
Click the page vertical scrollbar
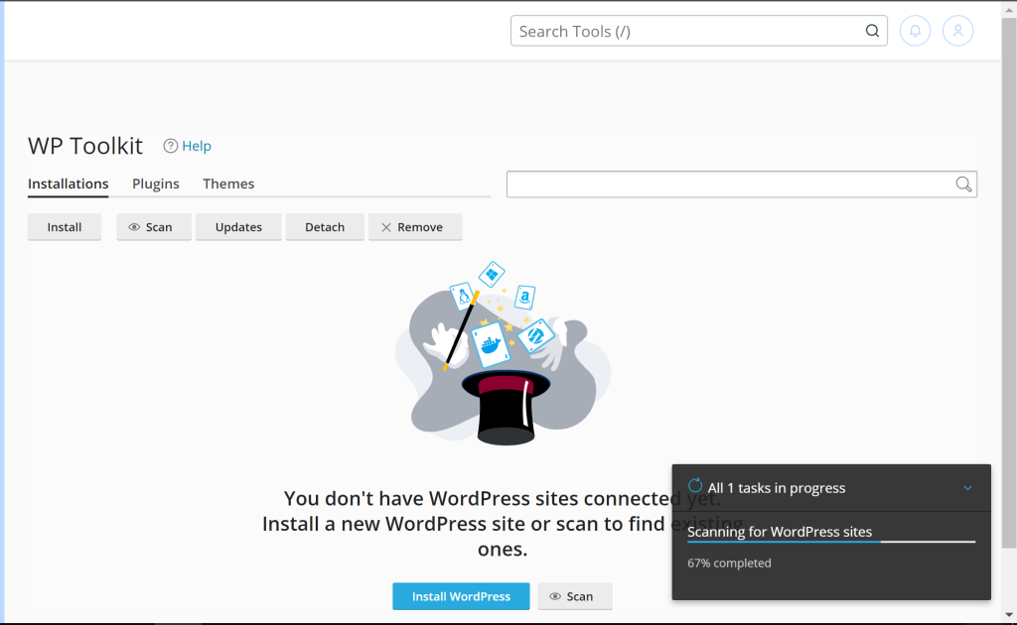tap(1009, 285)
